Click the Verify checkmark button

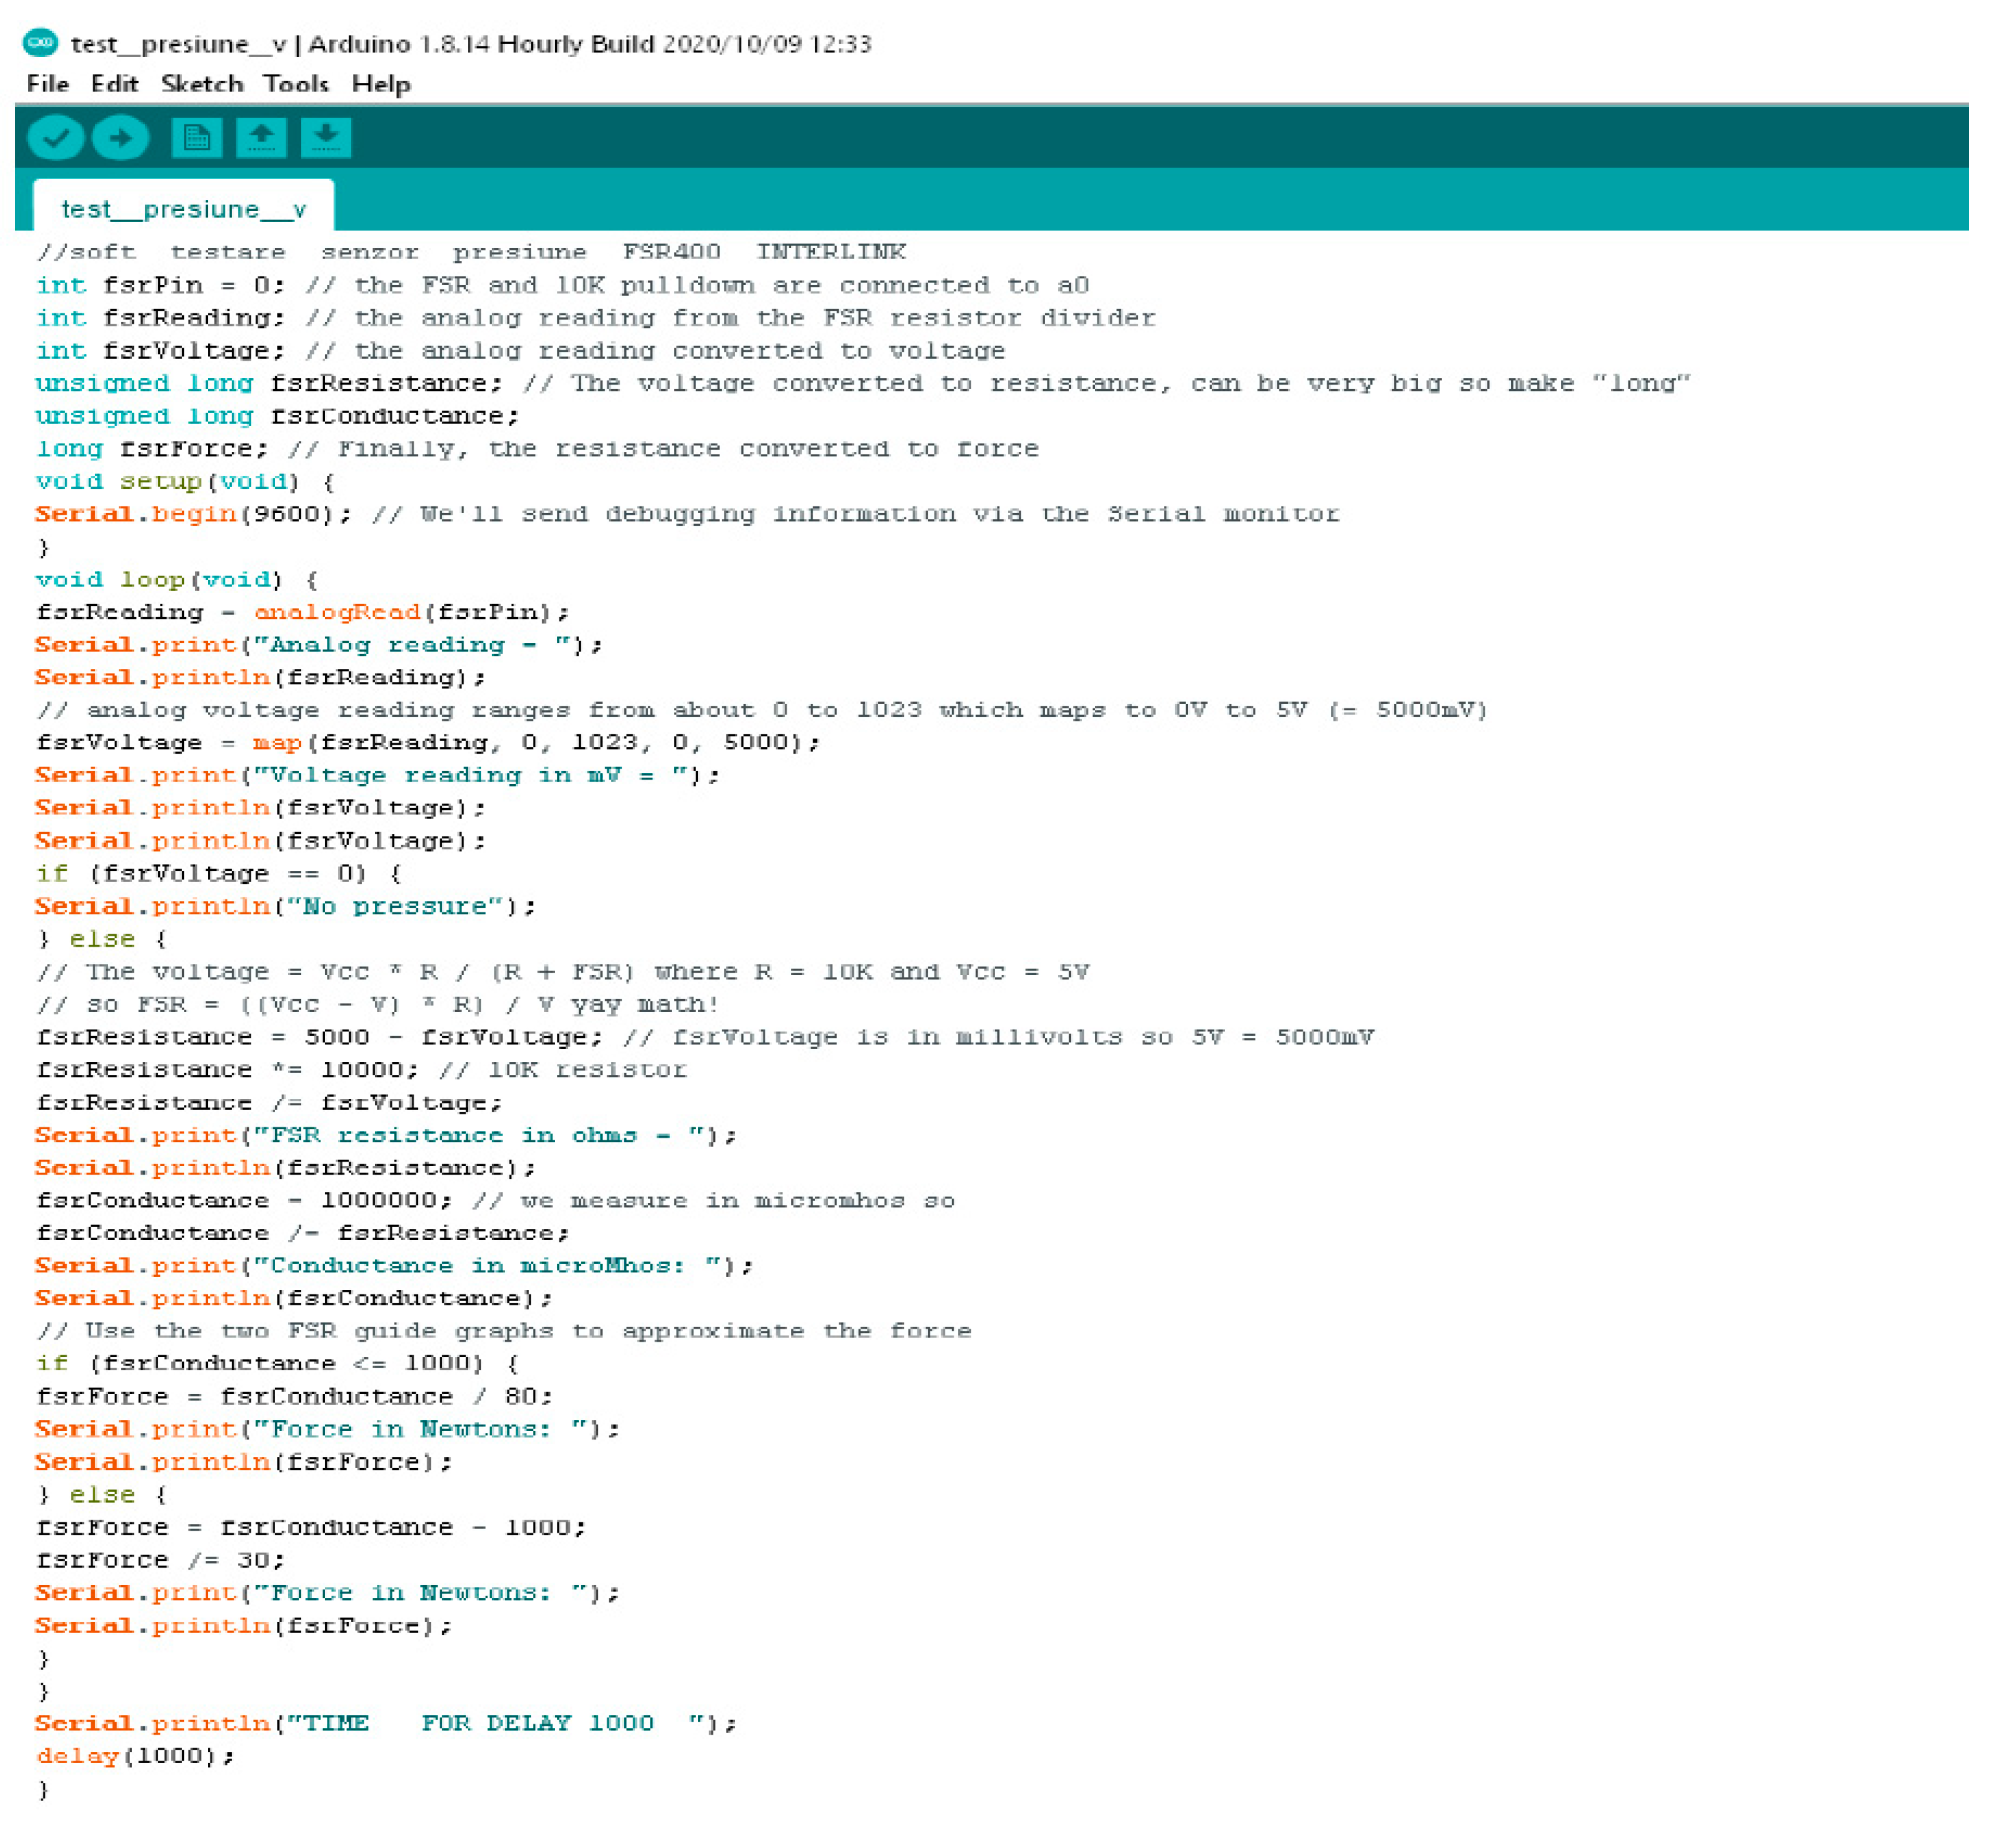point(55,138)
